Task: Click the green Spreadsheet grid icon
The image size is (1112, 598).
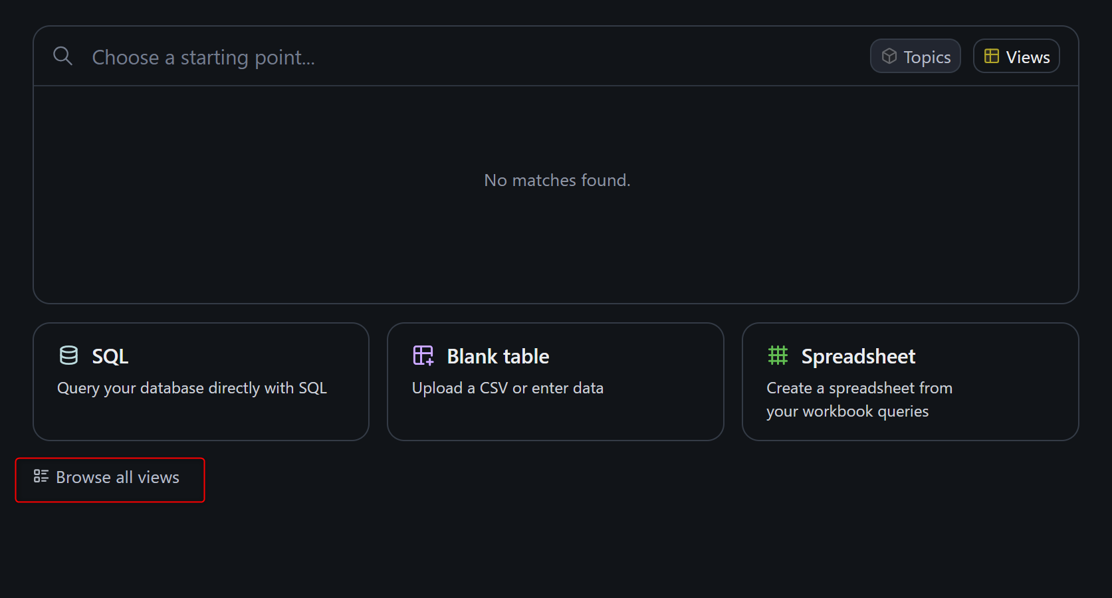Action: tap(778, 355)
